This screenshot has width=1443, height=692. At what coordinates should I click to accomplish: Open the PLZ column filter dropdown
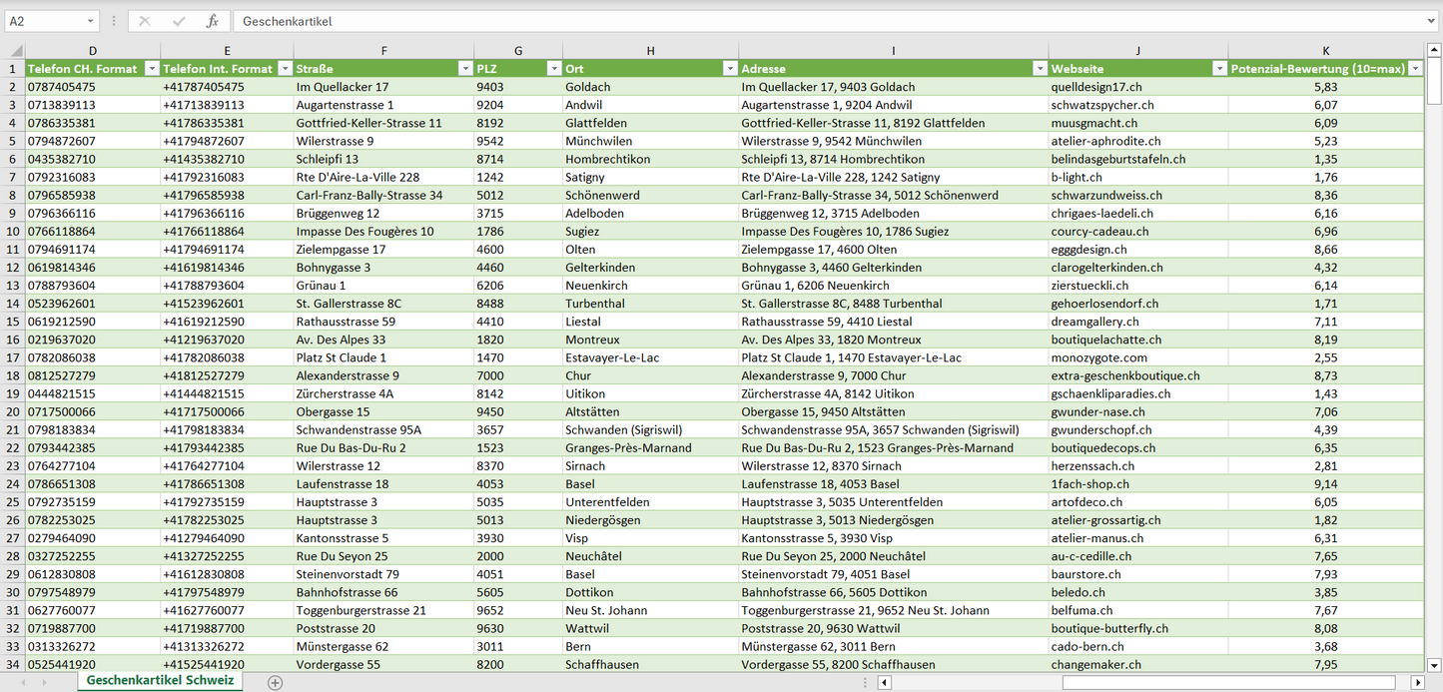pos(554,69)
